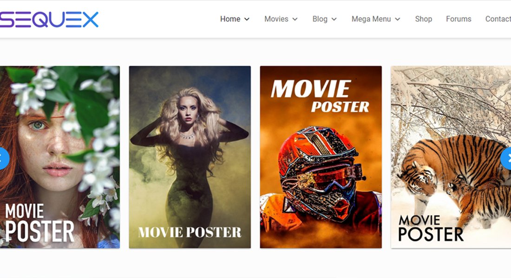Expand the Mega Menu dropdown

[398, 19]
